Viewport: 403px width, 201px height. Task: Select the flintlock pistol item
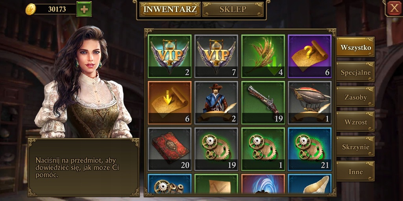[x=263, y=103]
